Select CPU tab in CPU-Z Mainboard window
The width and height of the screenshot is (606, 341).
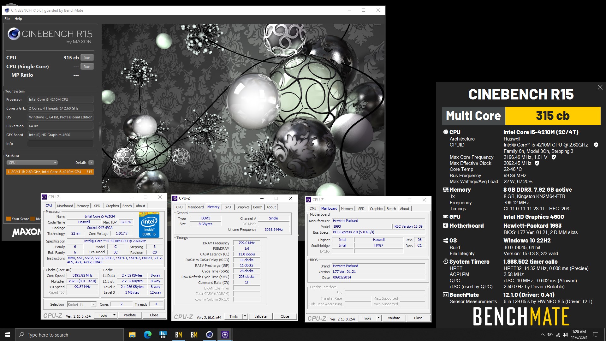313,209
